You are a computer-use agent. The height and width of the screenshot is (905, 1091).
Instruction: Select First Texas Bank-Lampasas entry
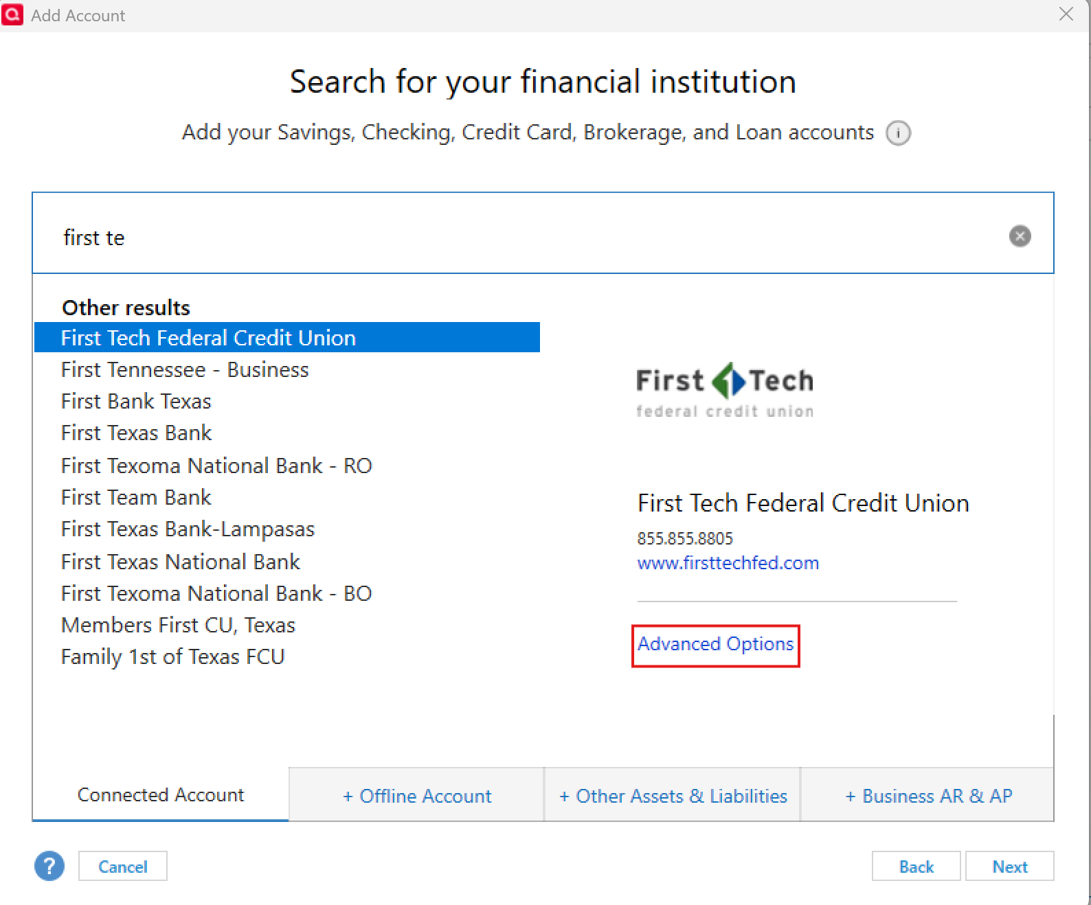(x=188, y=529)
